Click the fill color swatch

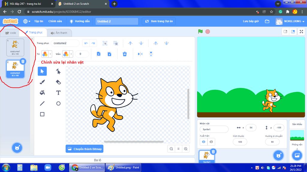[x=45, y=54]
